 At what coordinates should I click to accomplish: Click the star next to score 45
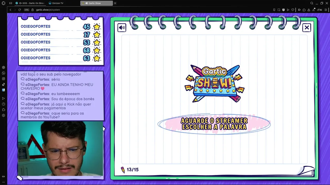(x=97, y=27)
